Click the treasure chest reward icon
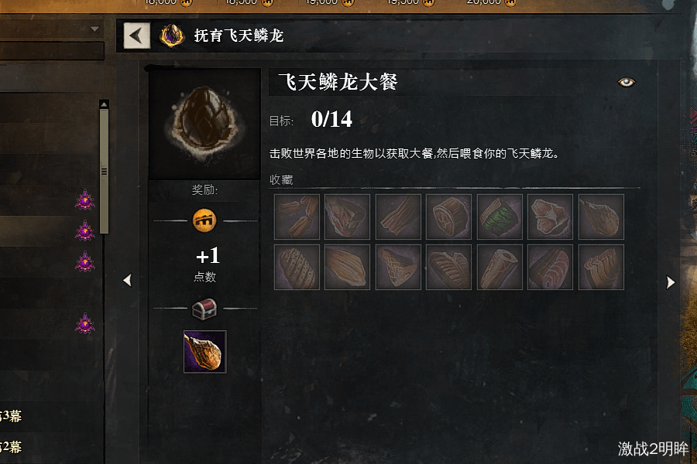697x464 pixels. tap(204, 309)
